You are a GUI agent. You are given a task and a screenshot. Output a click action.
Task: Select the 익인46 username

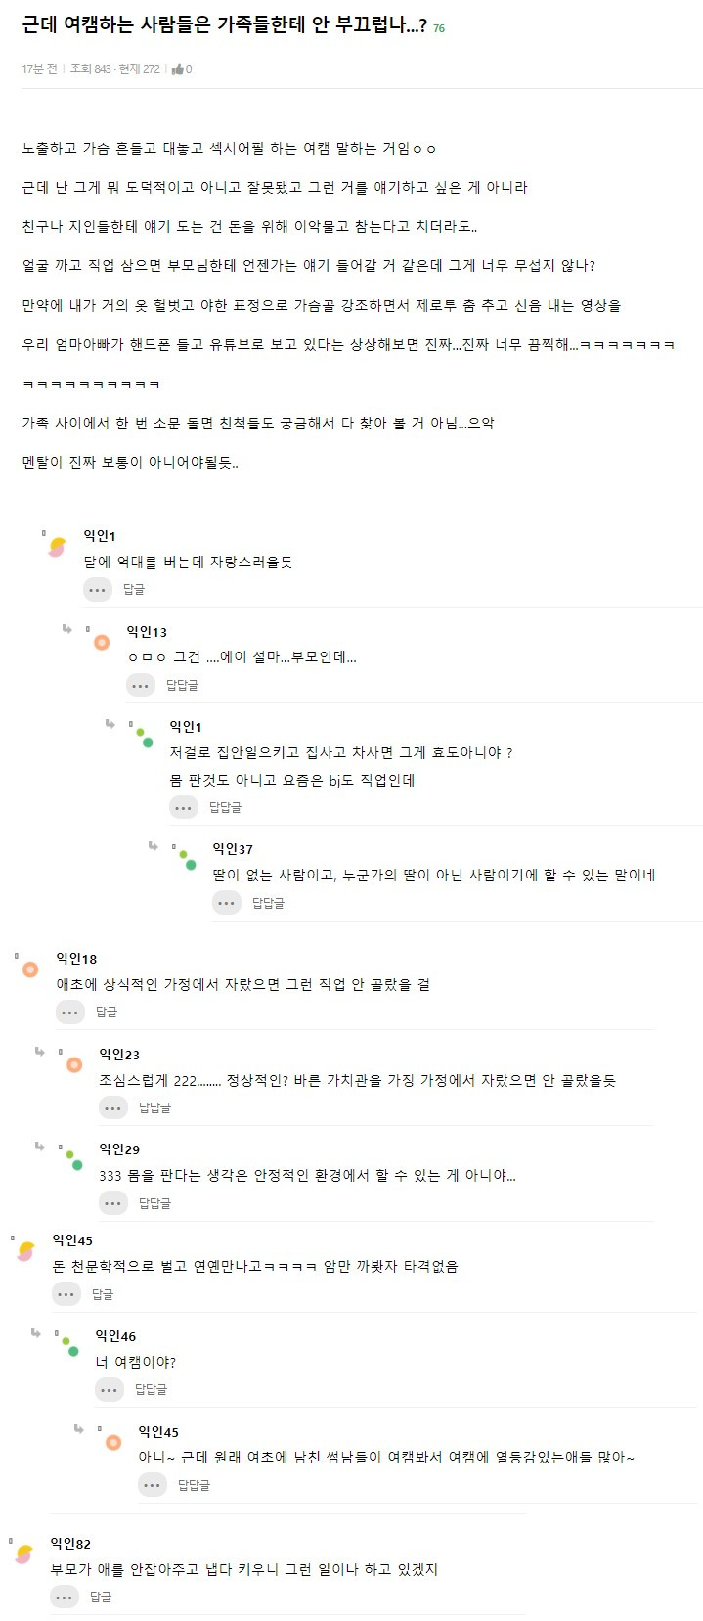point(115,1336)
